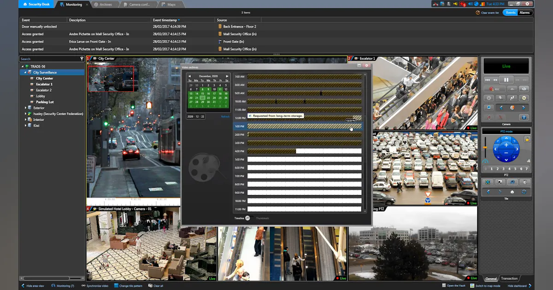Switch to the Transaction dashboard tab
This screenshot has width=553, height=290.
point(509,278)
